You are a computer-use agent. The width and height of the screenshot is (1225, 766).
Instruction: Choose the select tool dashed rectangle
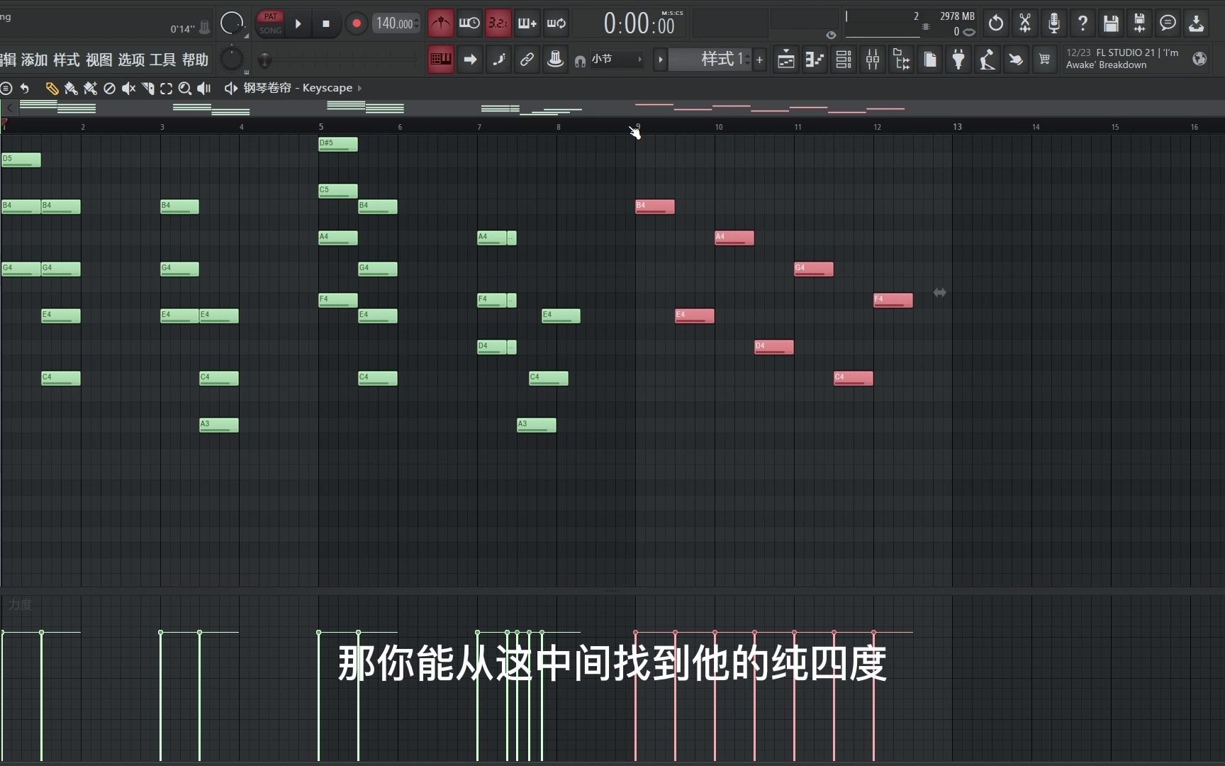(166, 88)
